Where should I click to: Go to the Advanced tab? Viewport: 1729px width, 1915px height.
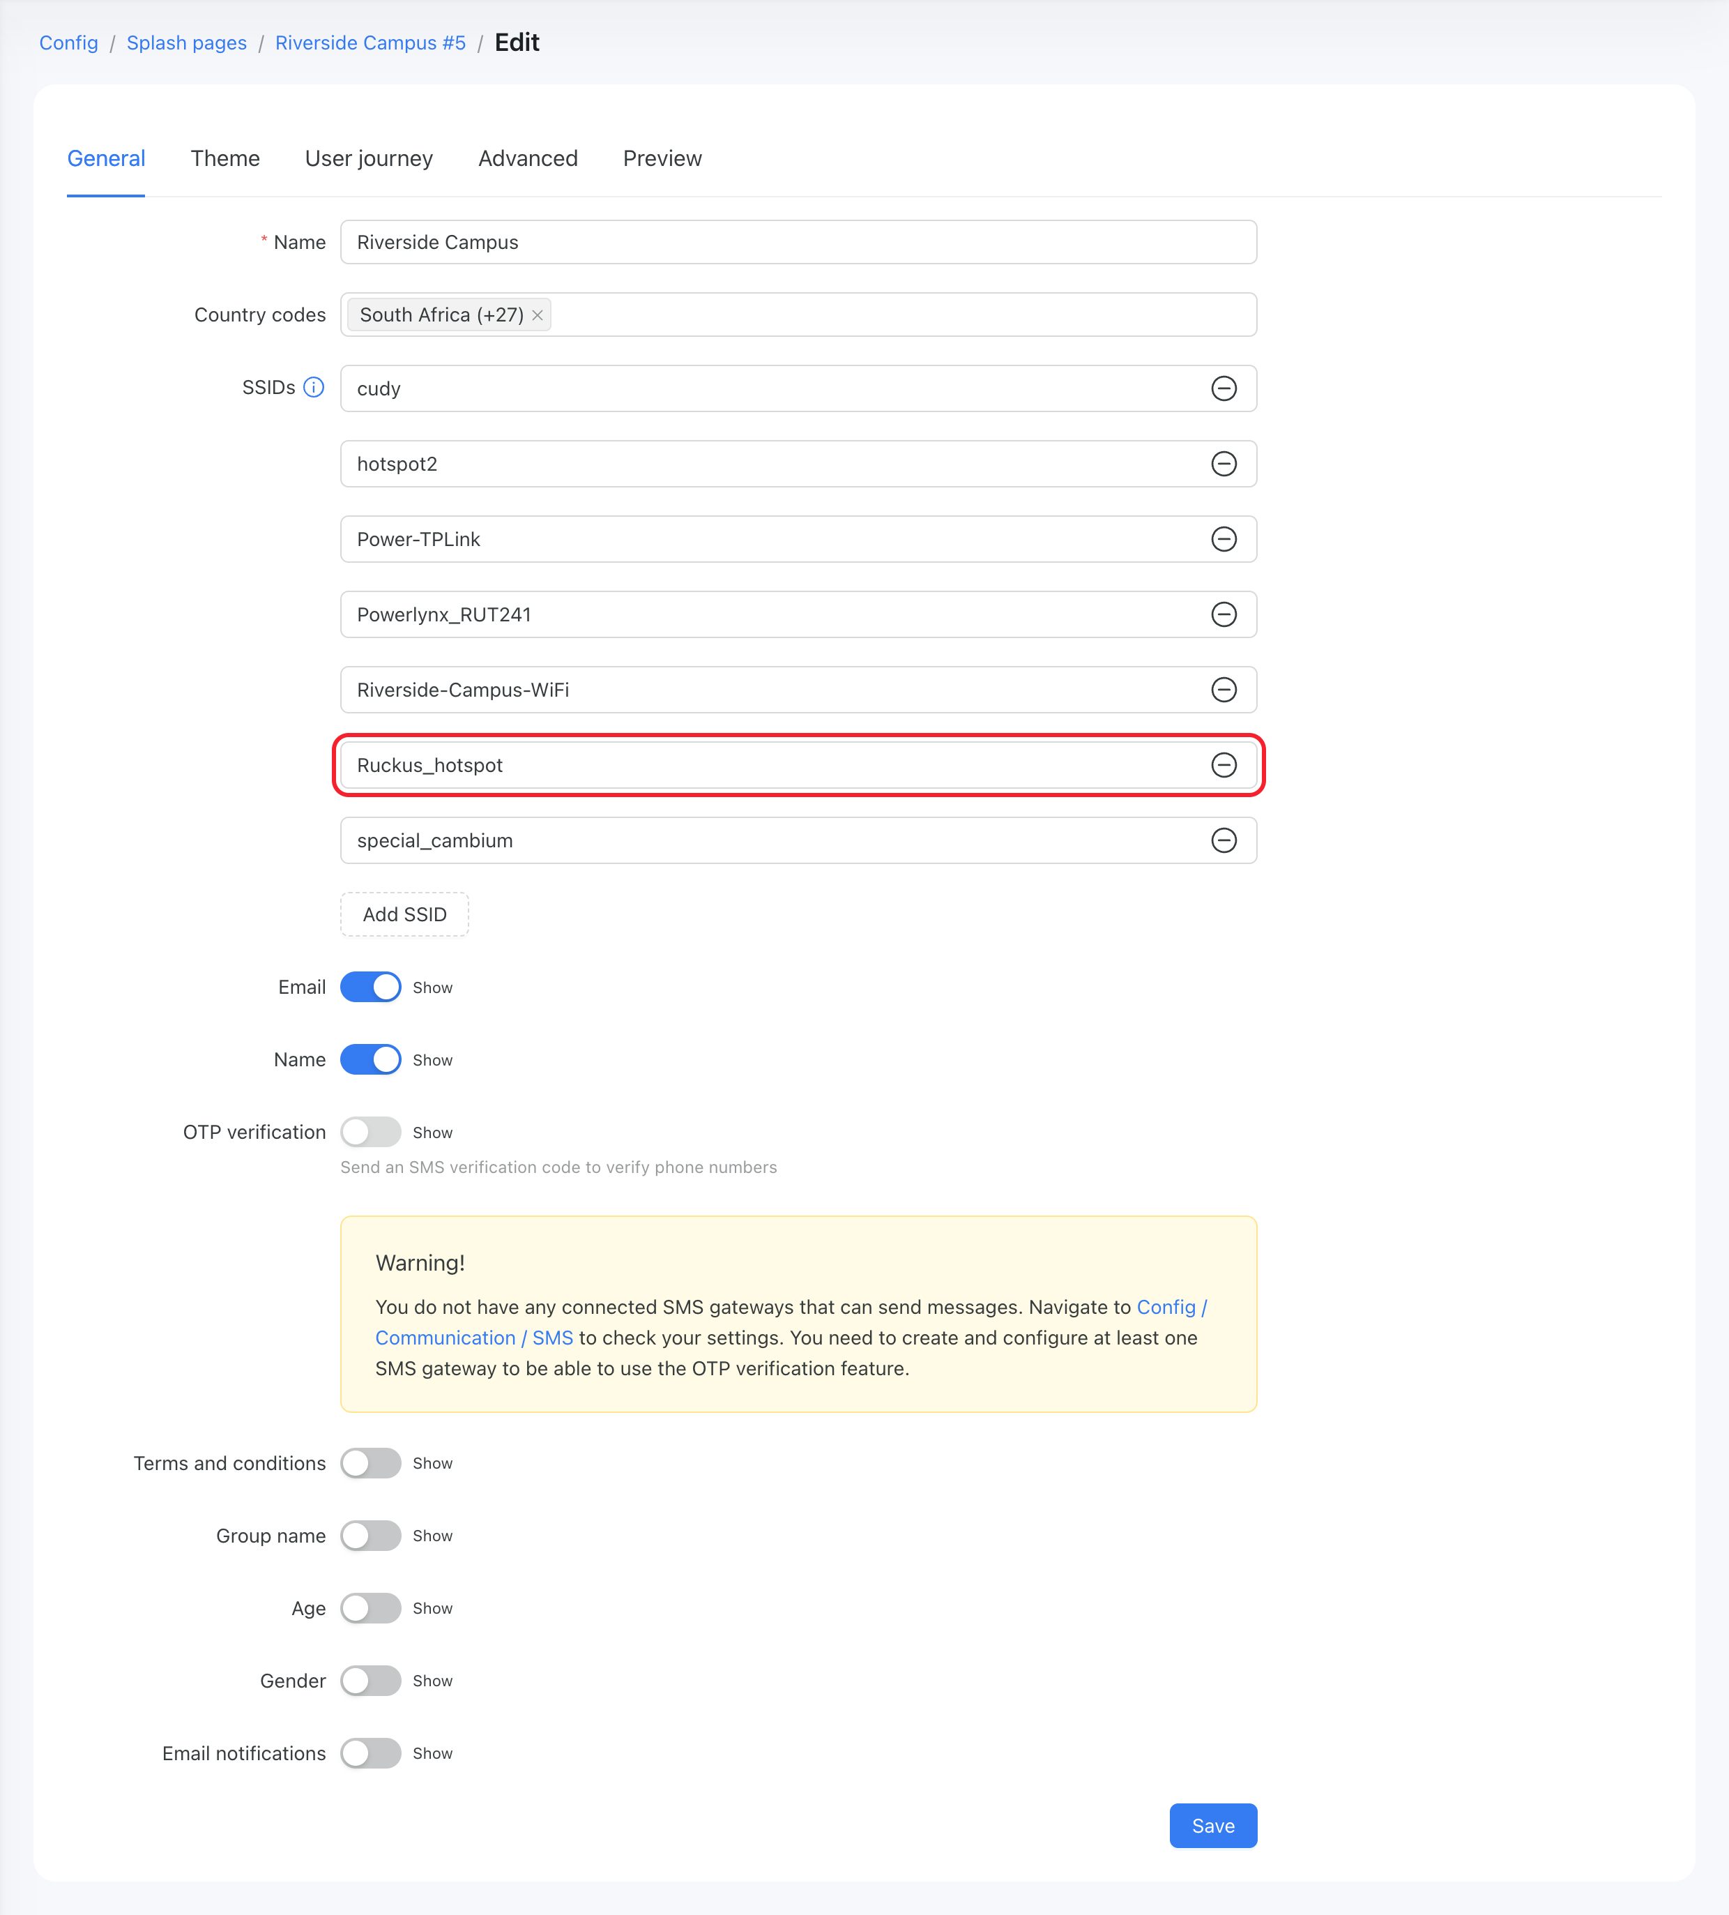click(528, 158)
